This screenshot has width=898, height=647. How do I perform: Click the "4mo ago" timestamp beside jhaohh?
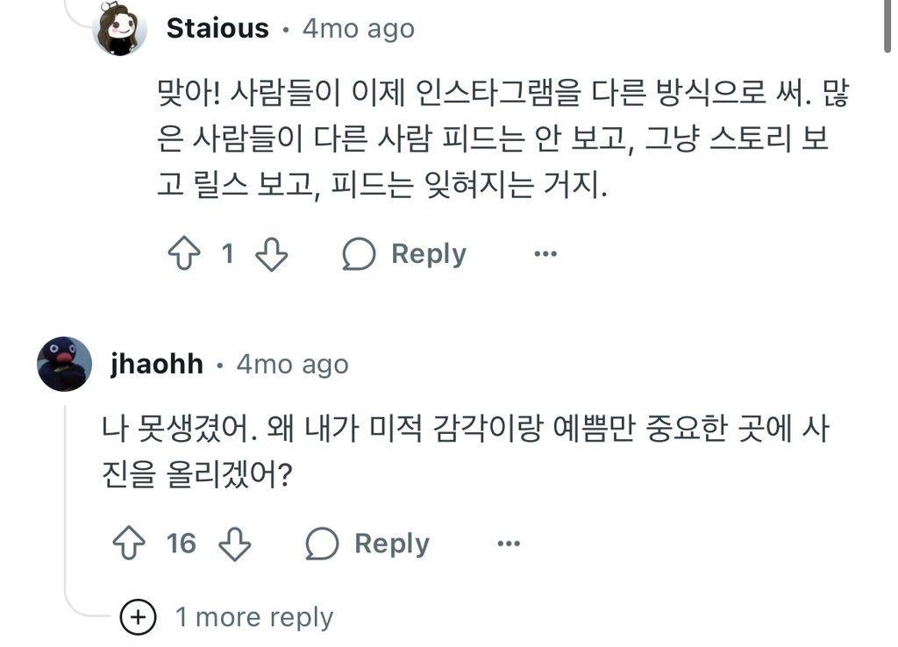pos(292,364)
